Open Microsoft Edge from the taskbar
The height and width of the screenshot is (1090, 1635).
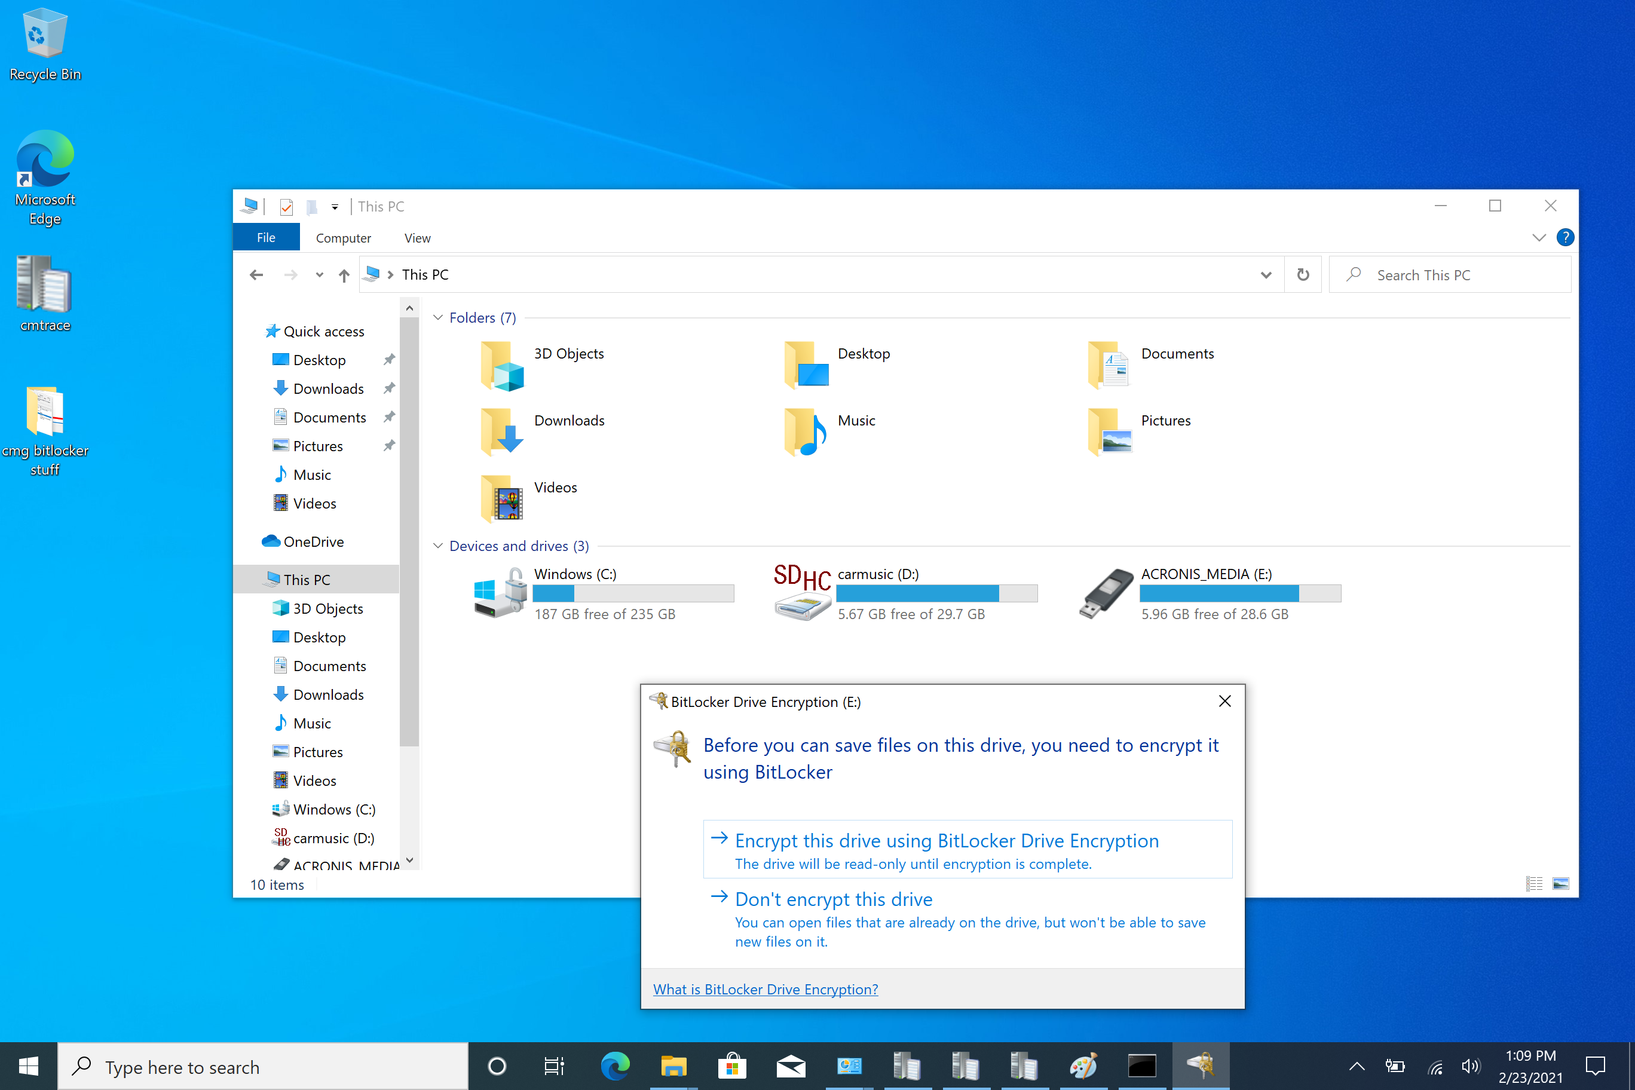pyautogui.click(x=615, y=1065)
